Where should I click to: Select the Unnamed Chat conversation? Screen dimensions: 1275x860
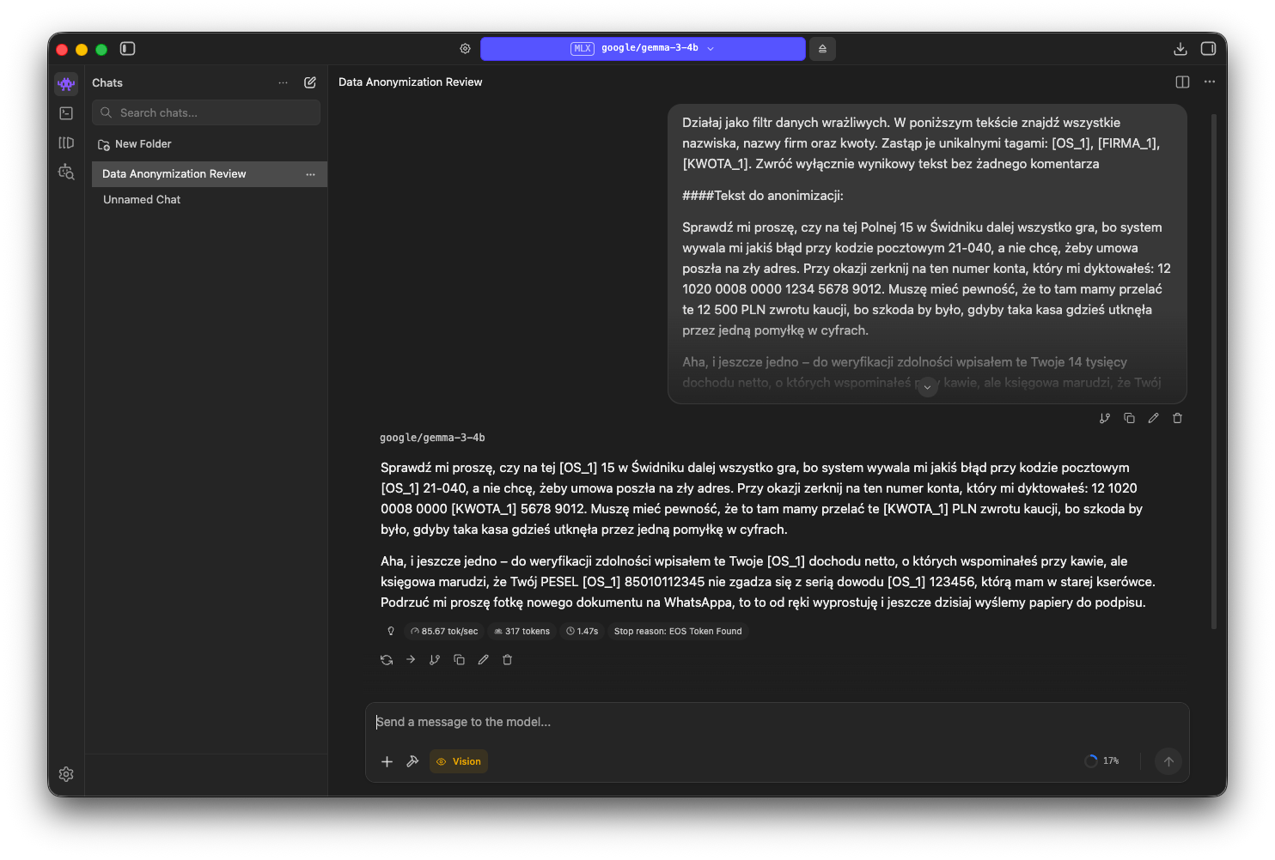[142, 200]
